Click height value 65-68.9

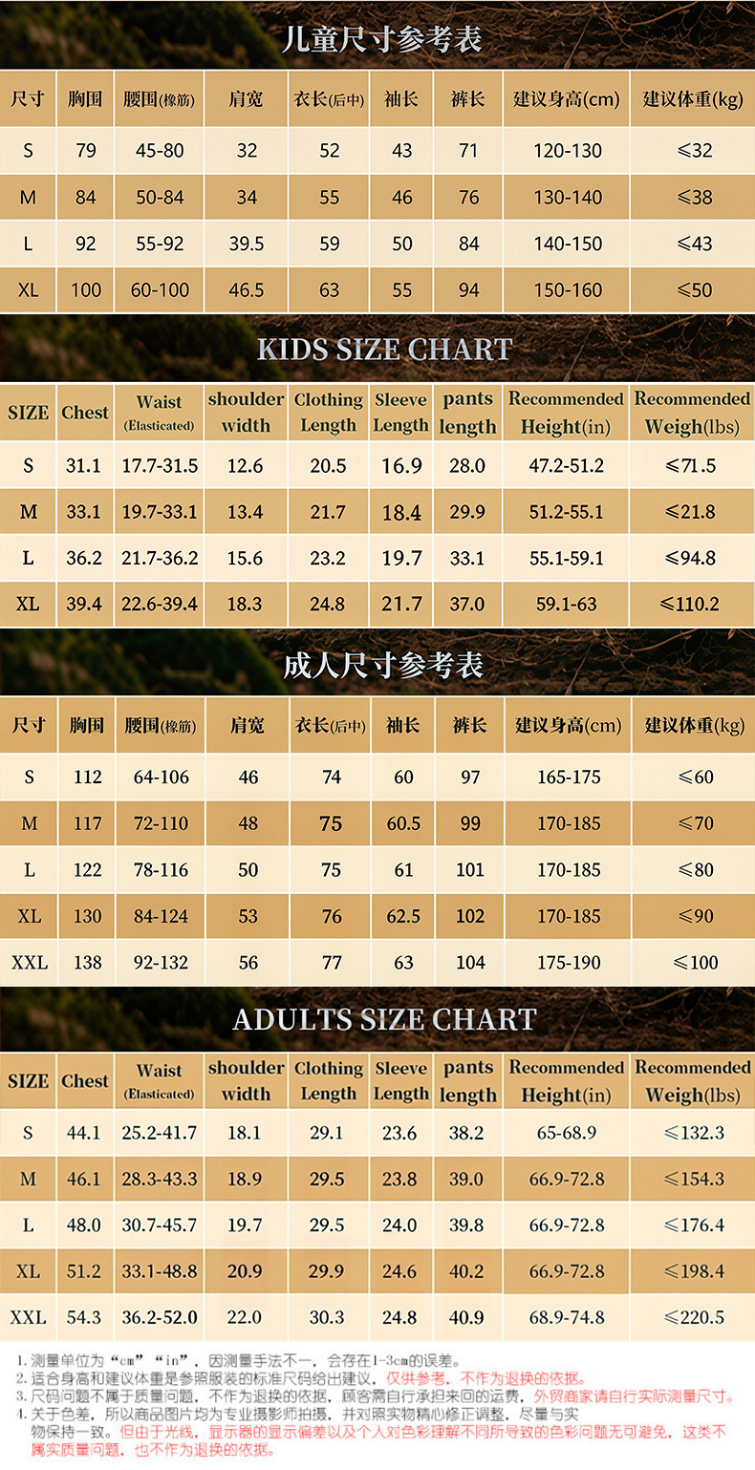tap(567, 1133)
